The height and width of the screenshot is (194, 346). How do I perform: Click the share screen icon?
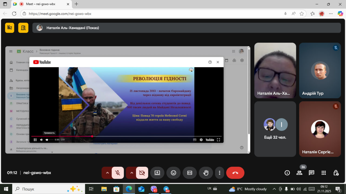click(157, 173)
